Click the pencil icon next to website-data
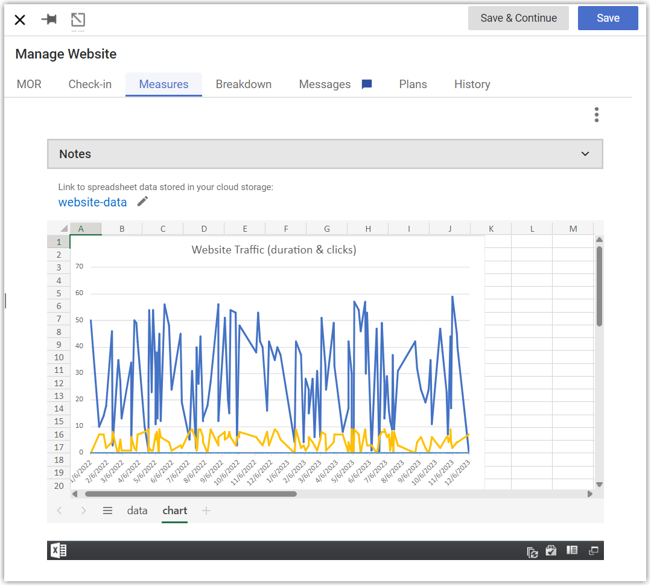 coord(142,202)
